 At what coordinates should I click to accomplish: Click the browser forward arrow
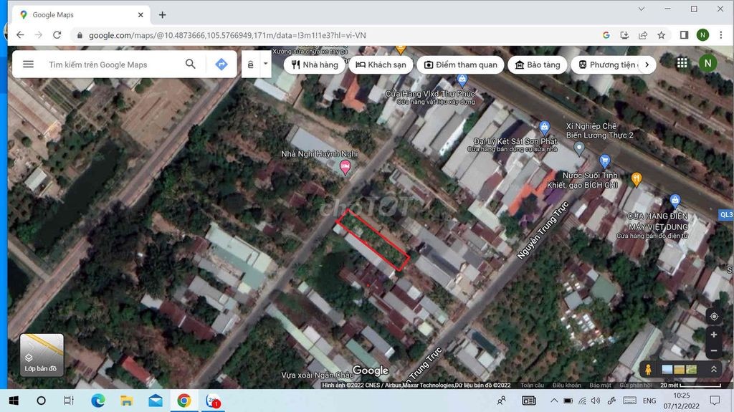tap(39, 35)
